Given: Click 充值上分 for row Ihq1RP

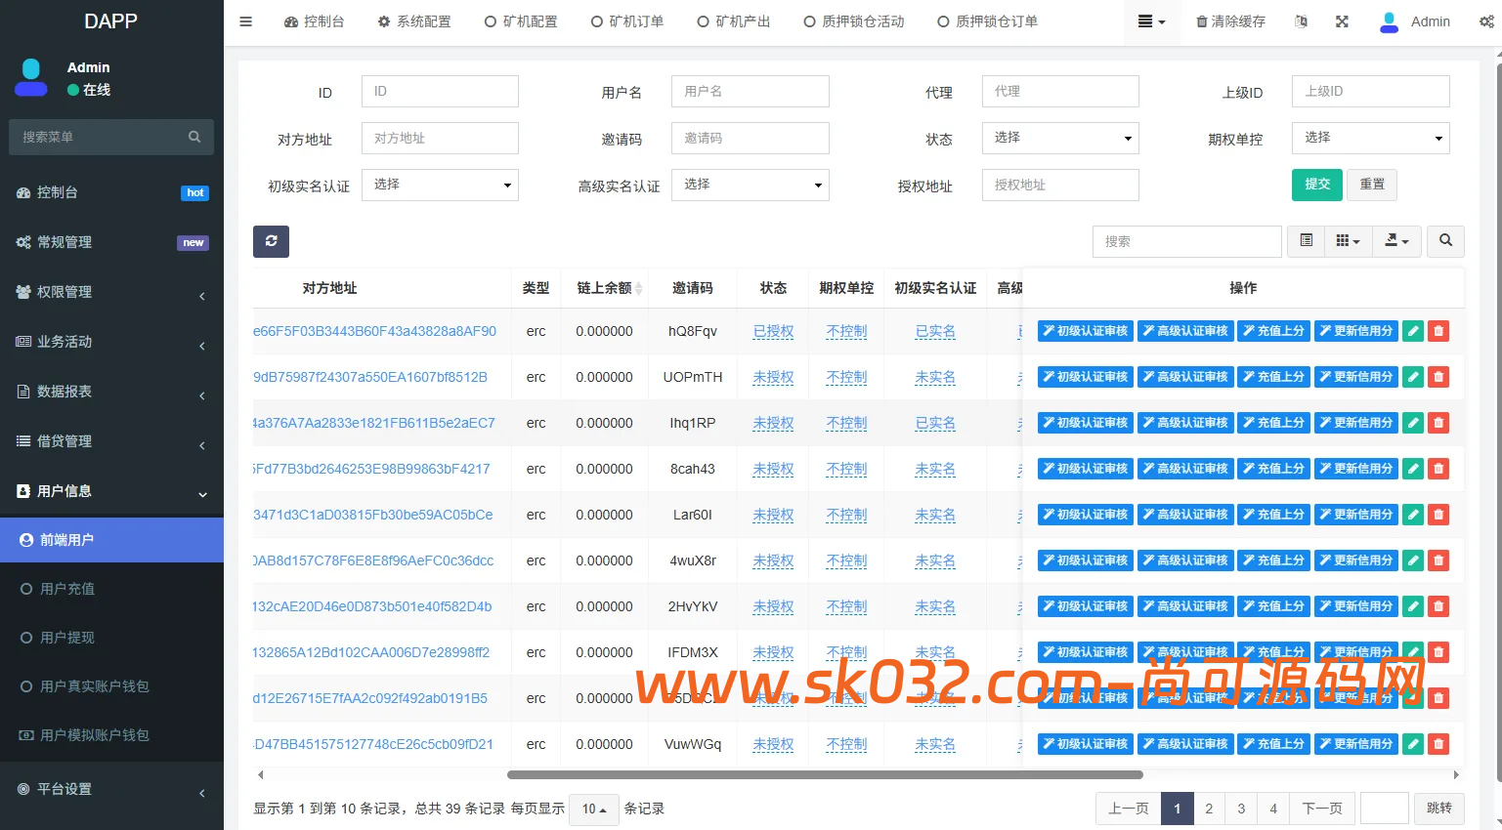Looking at the screenshot, I should (x=1273, y=423).
